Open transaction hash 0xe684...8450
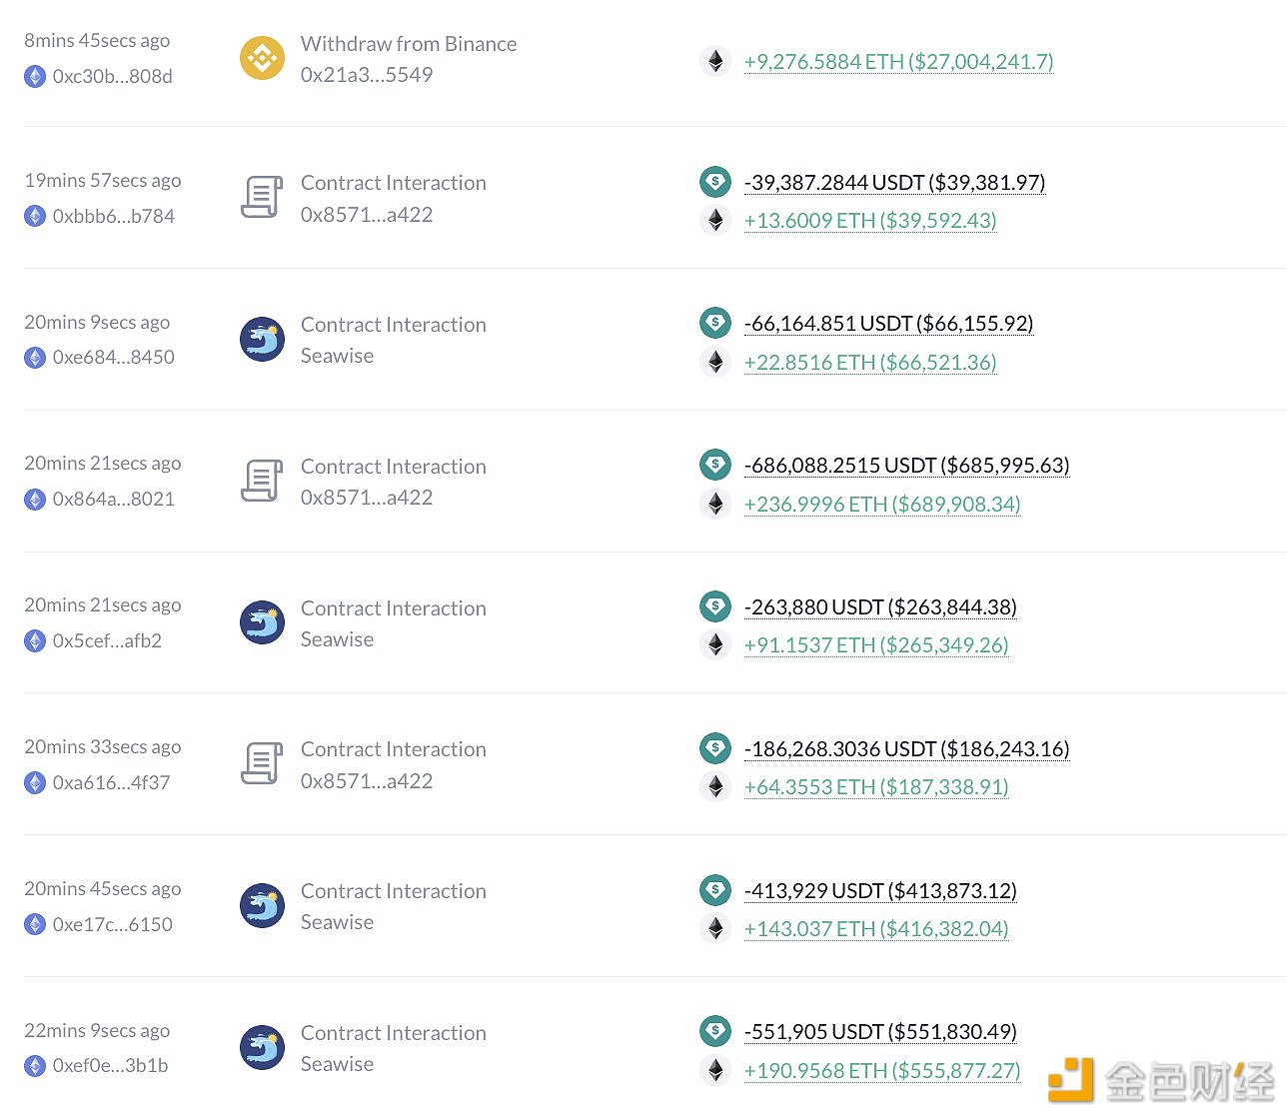The image size is (1287, 1115). click(x=114, y=358)
